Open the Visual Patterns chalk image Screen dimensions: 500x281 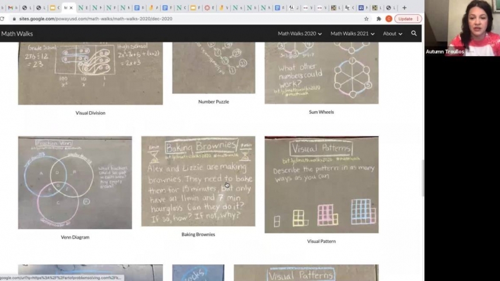321,185
